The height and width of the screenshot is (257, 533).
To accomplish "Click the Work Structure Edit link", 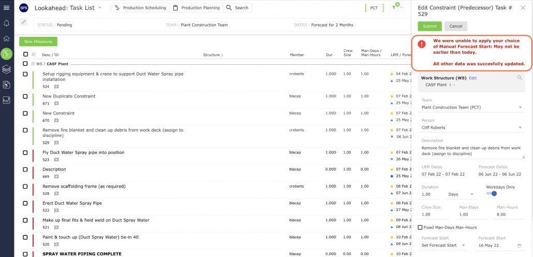I will pyautogui.click(x=472, y=78).
